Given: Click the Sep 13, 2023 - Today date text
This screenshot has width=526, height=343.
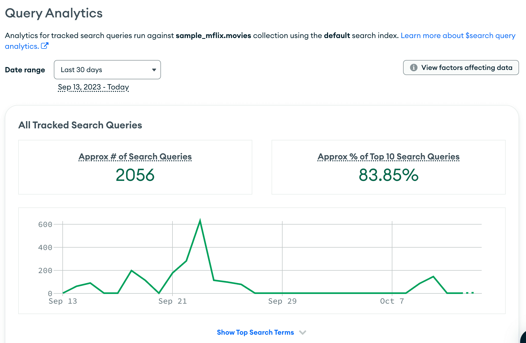Looking at the screenshot, I should pos(93,87).
